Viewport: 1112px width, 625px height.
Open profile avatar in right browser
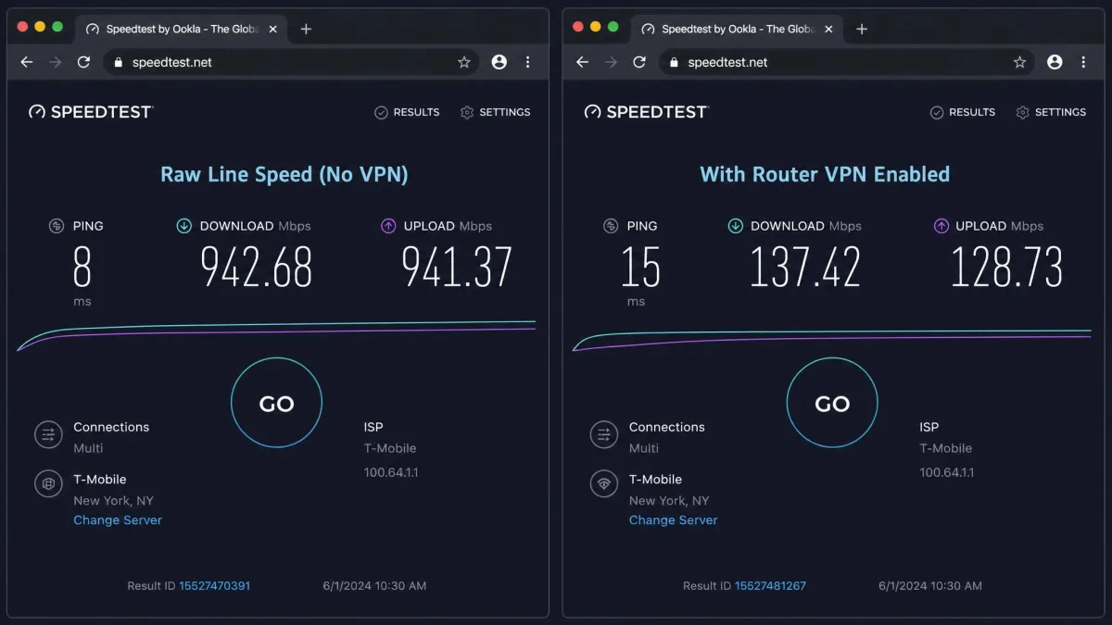[1055, 62]
